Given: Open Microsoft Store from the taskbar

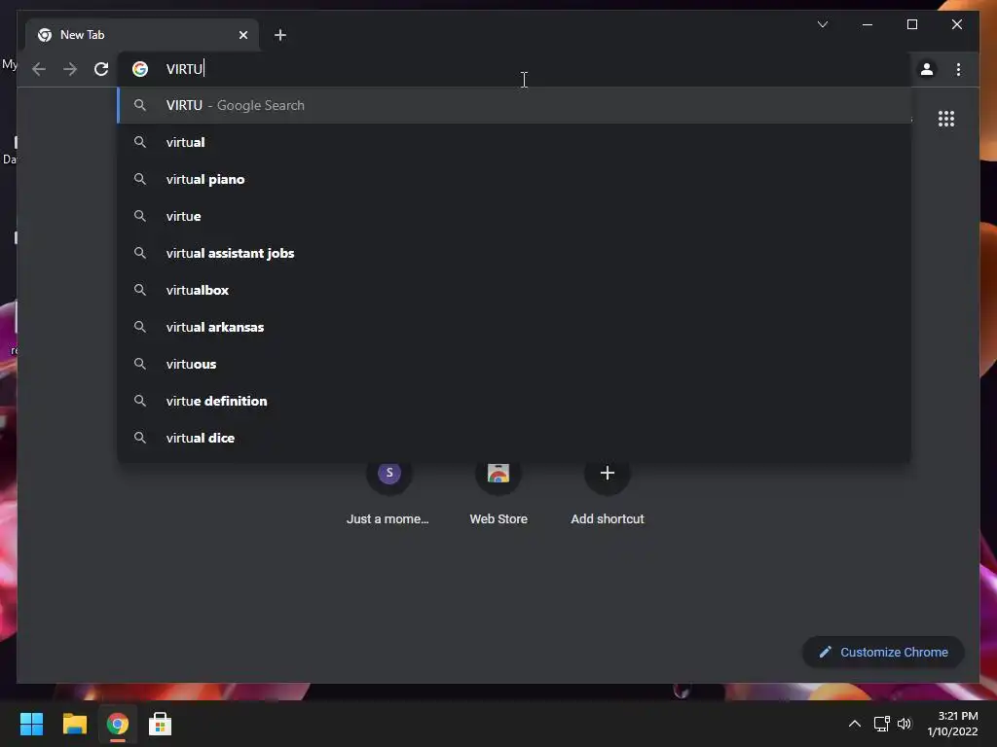Looking at the screenshot, I should pos(161,724).
